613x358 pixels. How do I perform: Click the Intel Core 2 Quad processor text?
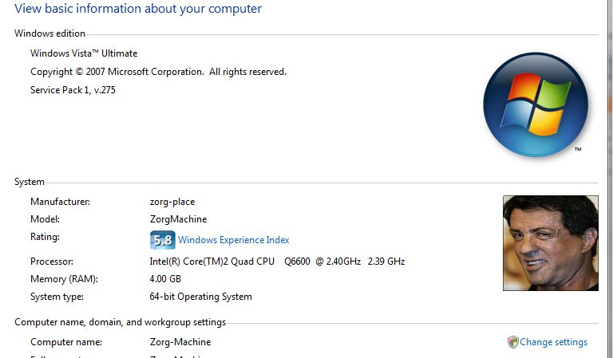click(x=277, y=262)
